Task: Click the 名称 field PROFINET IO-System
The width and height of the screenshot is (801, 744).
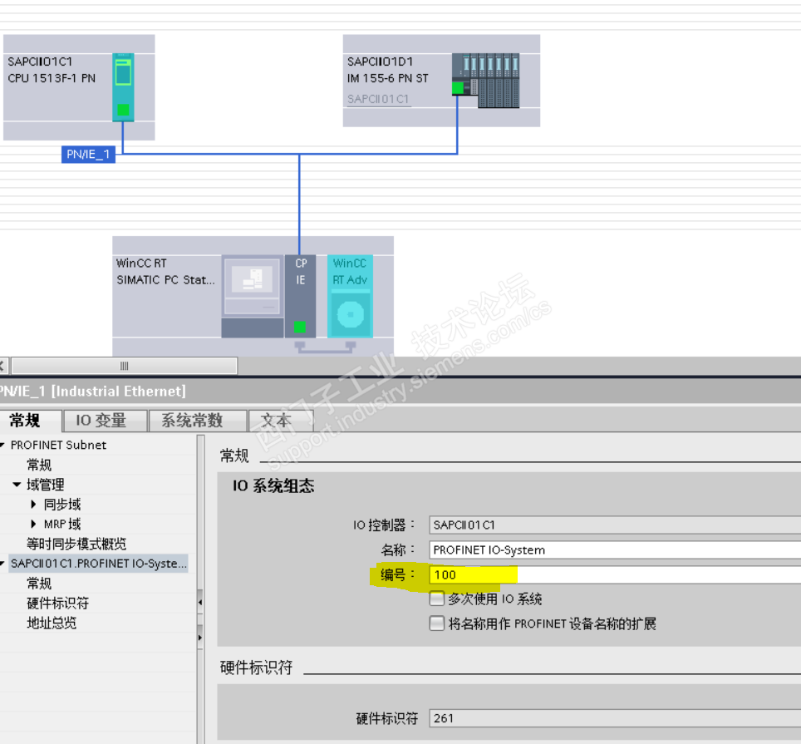Action: [615, 549]
